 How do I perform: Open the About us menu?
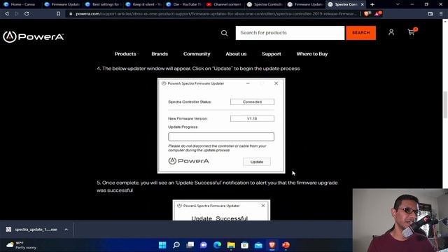click(x=236, y=54)
